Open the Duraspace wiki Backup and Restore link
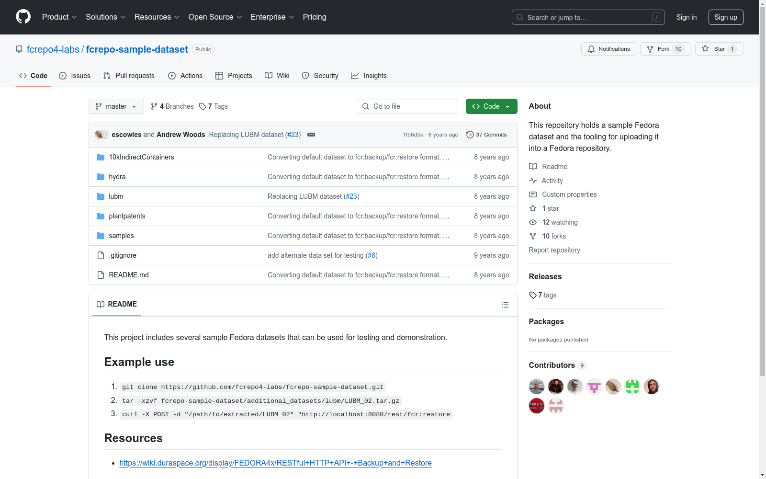 pyautogui.click(x=275, y=463)
